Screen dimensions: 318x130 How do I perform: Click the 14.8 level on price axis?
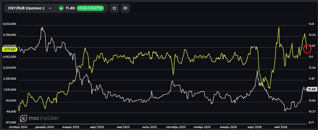pyautogui.click(x=311, y=24)
